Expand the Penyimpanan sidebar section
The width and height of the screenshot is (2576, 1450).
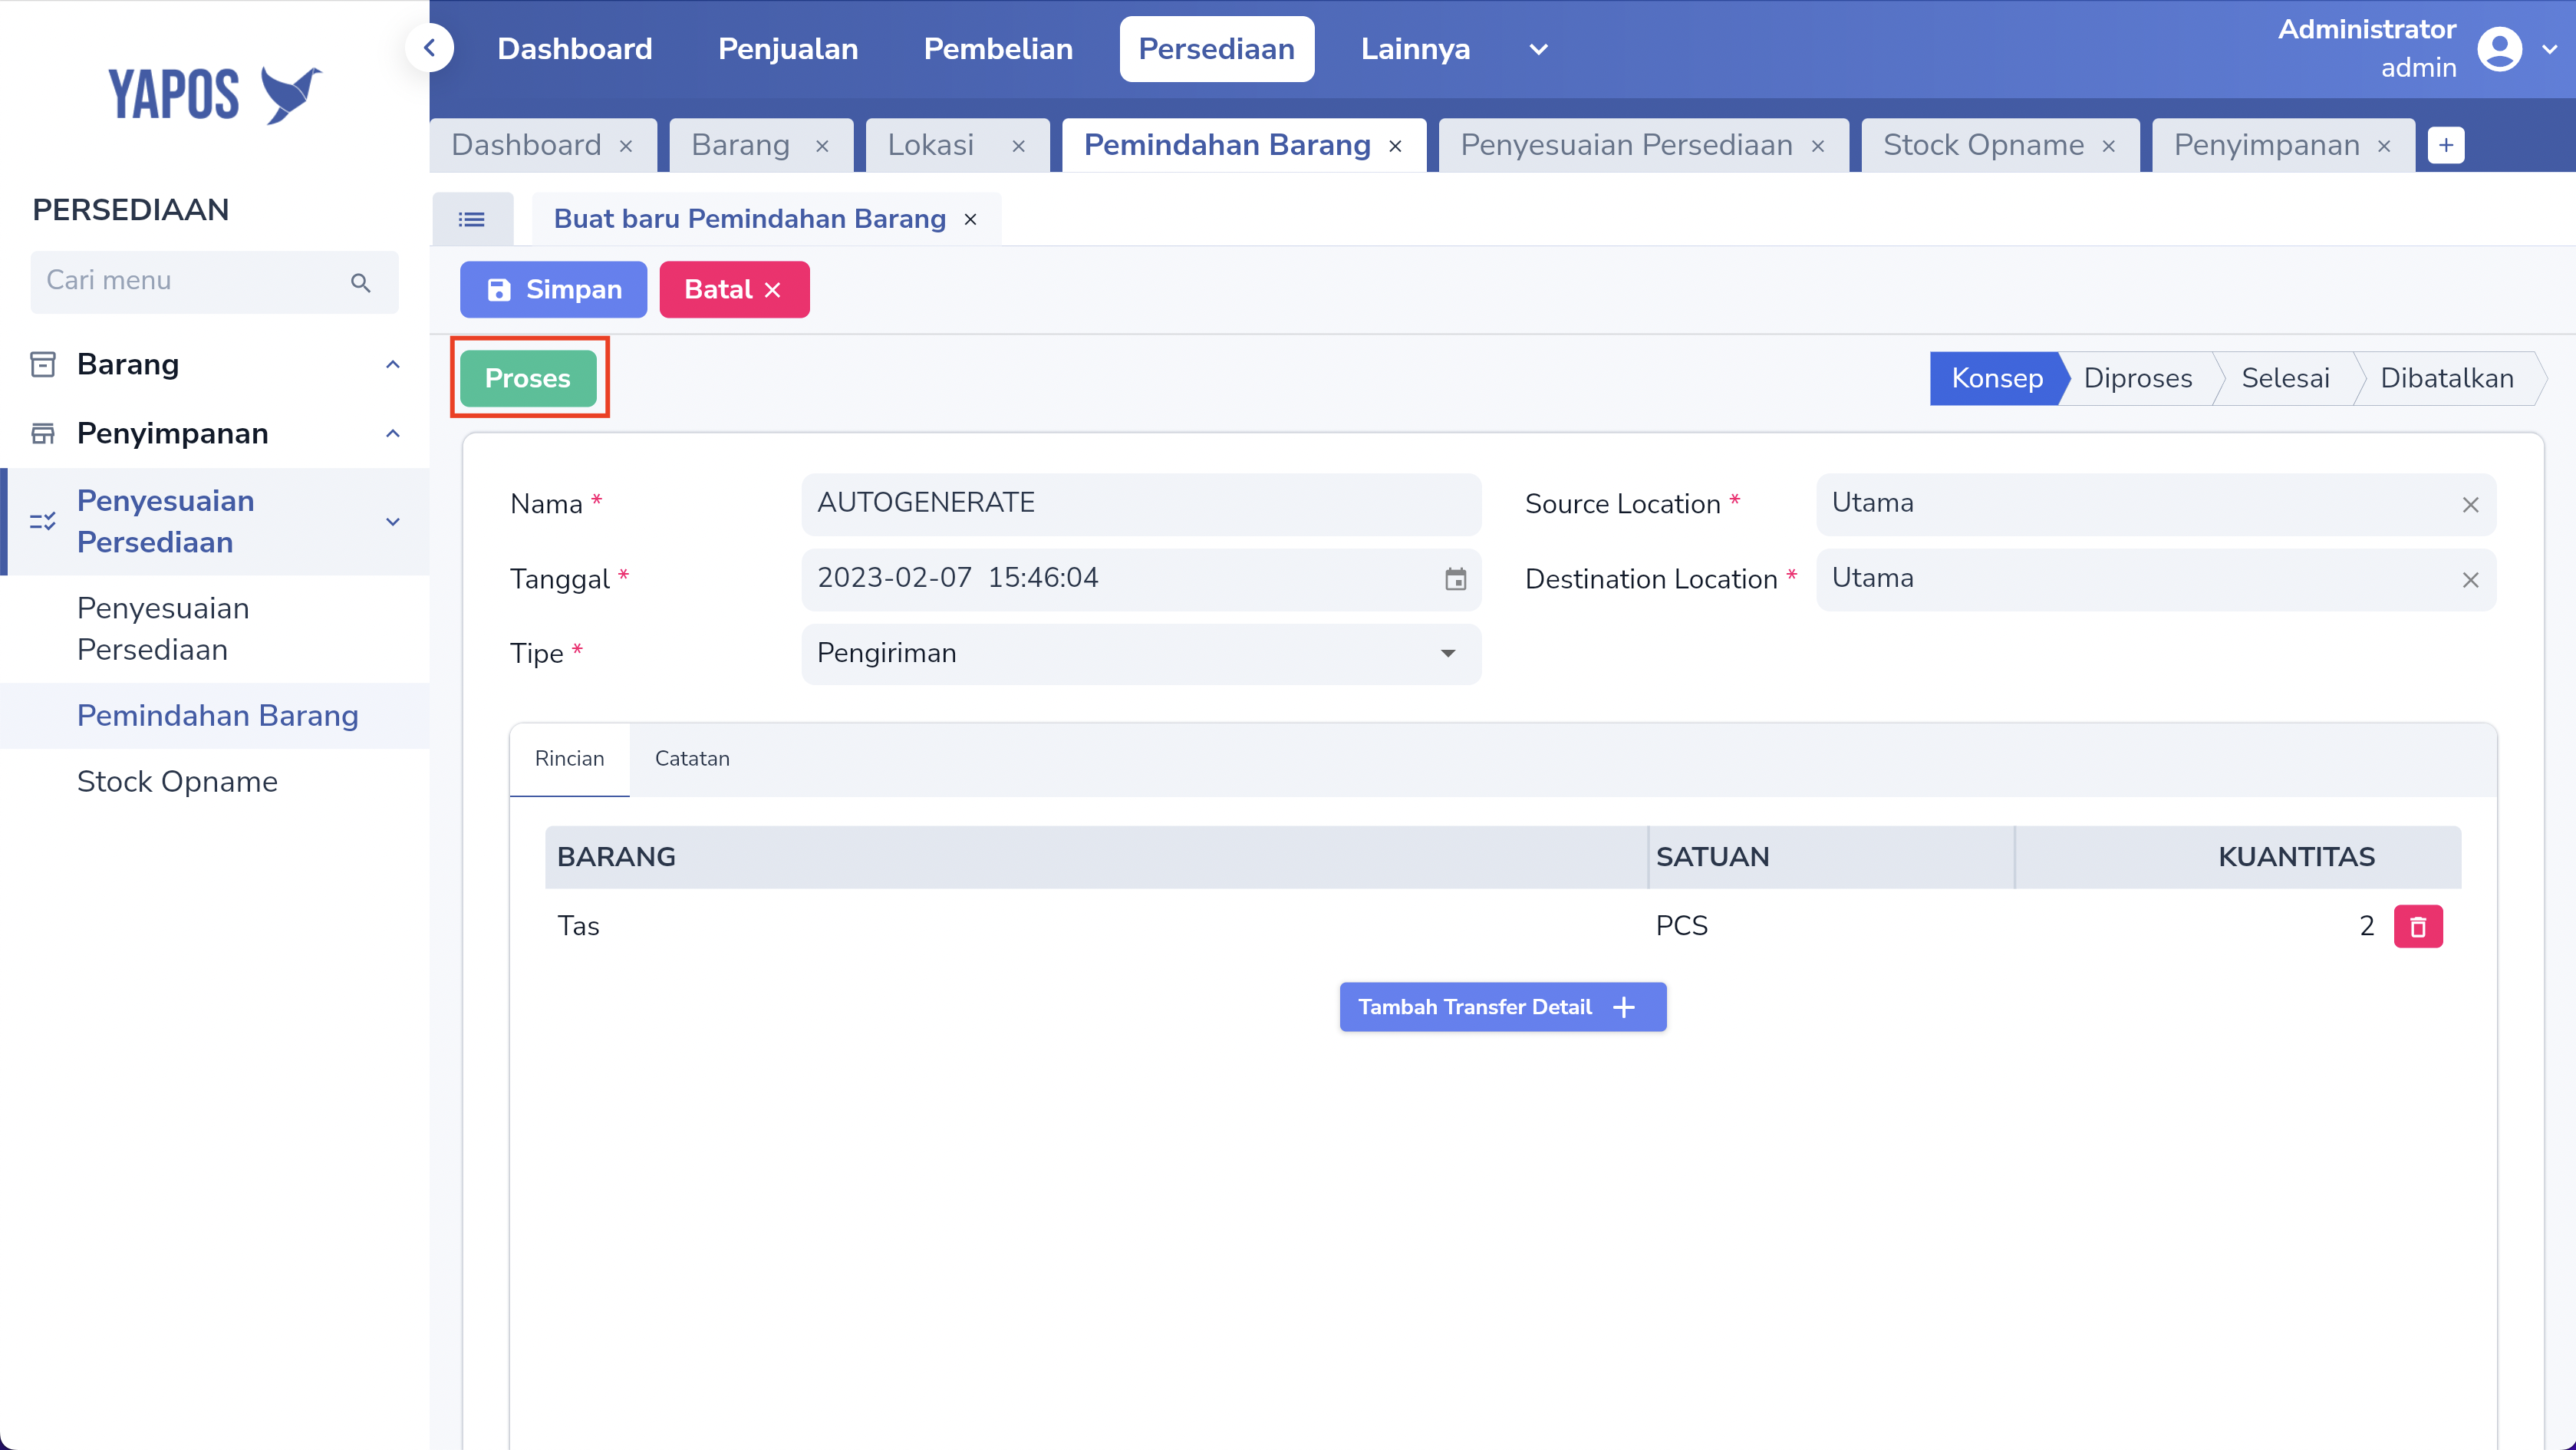coord(393,433)
